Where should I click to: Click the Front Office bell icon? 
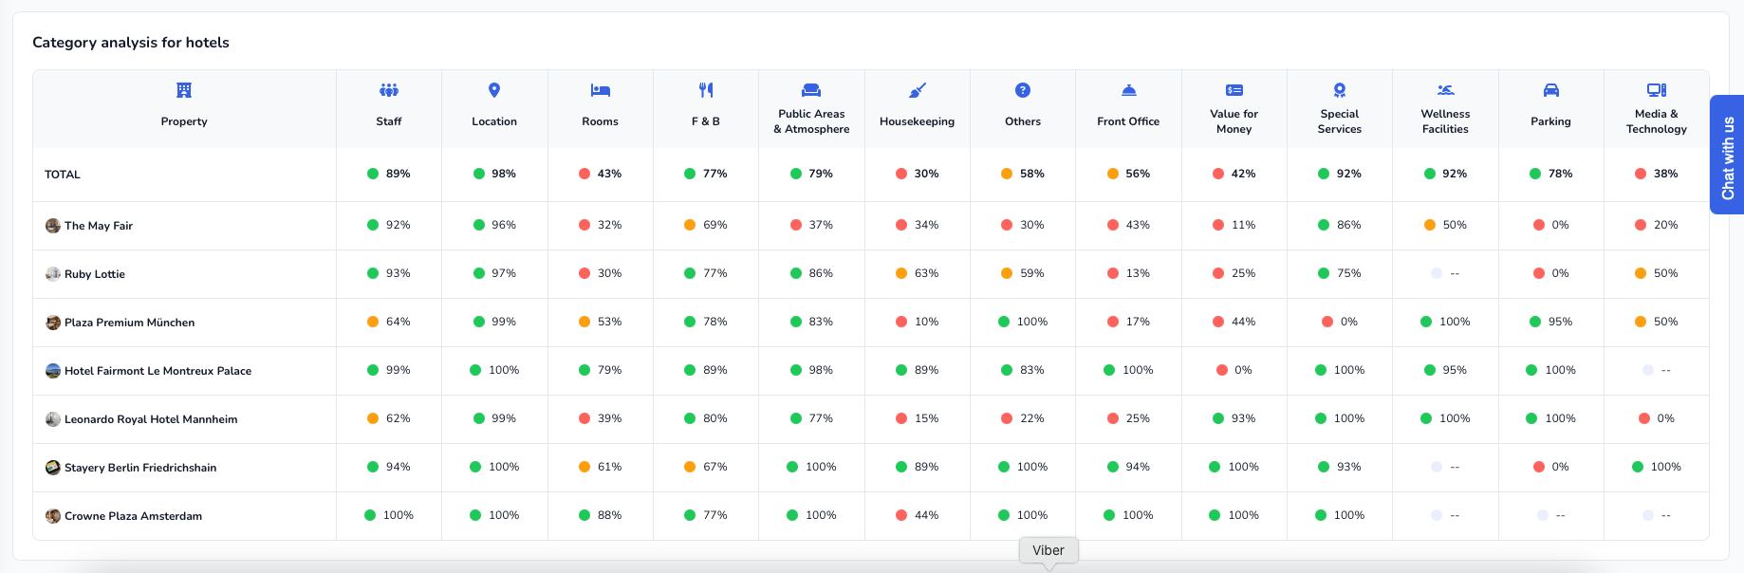click(1129, 90)
